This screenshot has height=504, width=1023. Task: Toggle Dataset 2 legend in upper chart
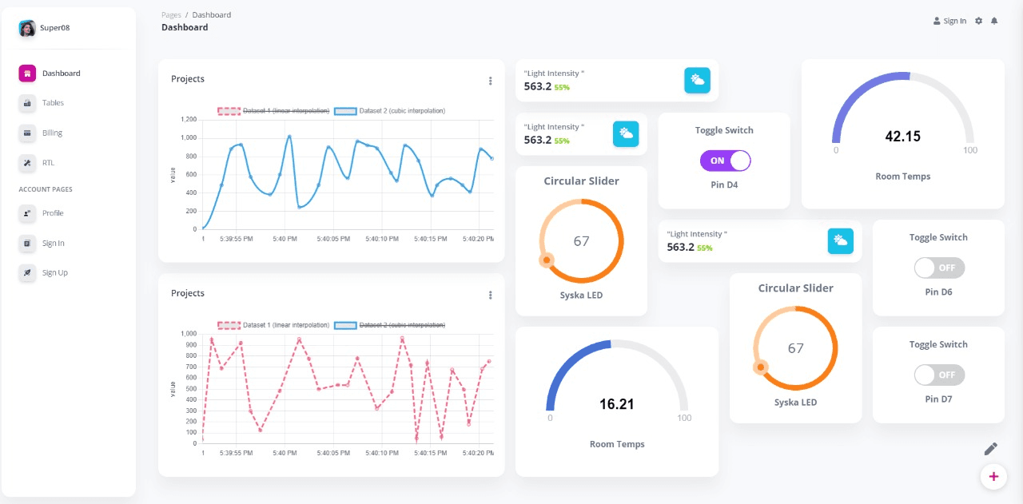[x=390, y=111]
